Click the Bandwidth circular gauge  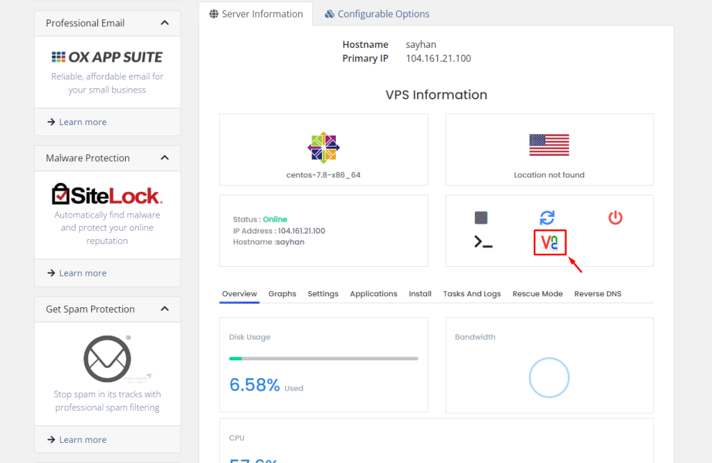(549, 378)
